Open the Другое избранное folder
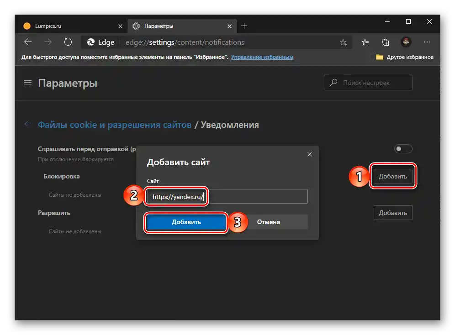The width and height of the screenshot is (455, 335). click(404, 57)
